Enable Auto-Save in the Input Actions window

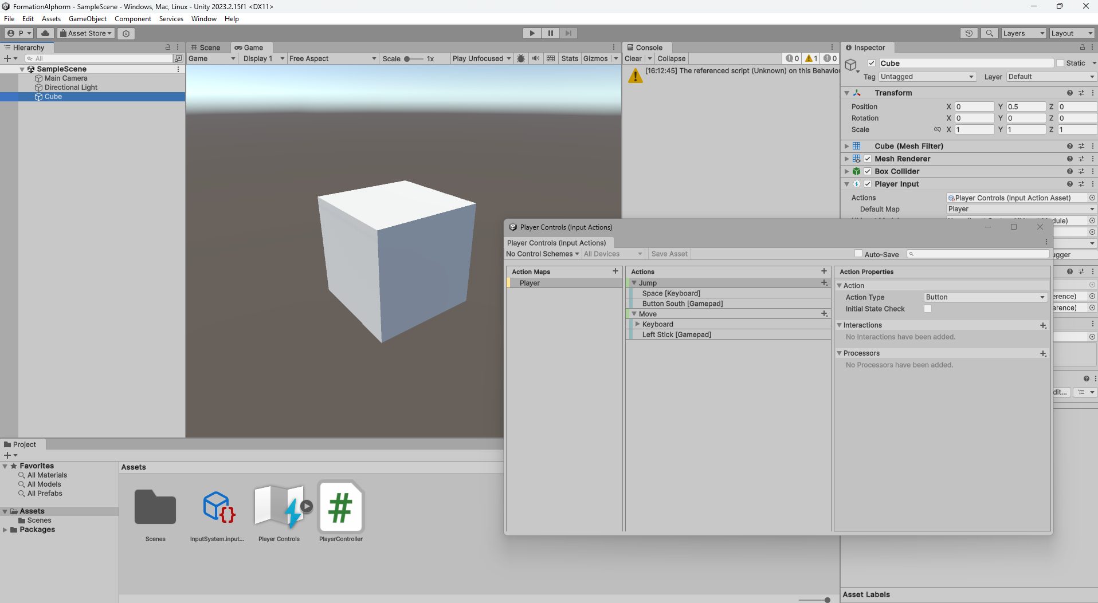pyautogui.click(x=858, y=253)
